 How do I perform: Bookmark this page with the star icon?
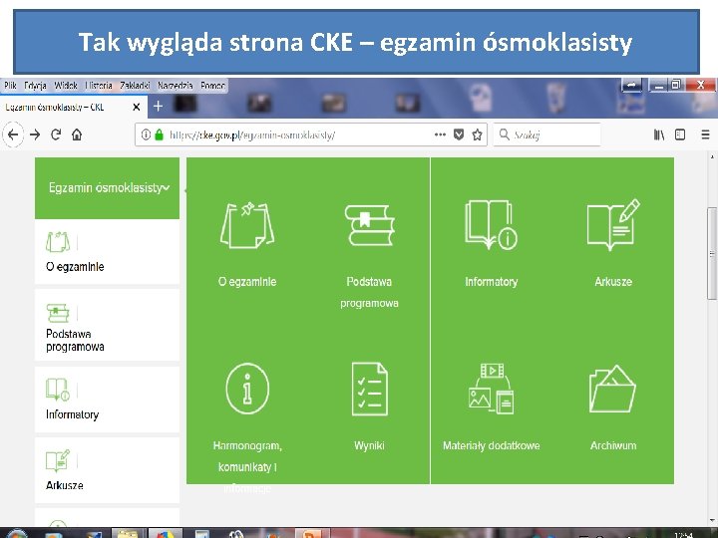(x=477, y=134)
